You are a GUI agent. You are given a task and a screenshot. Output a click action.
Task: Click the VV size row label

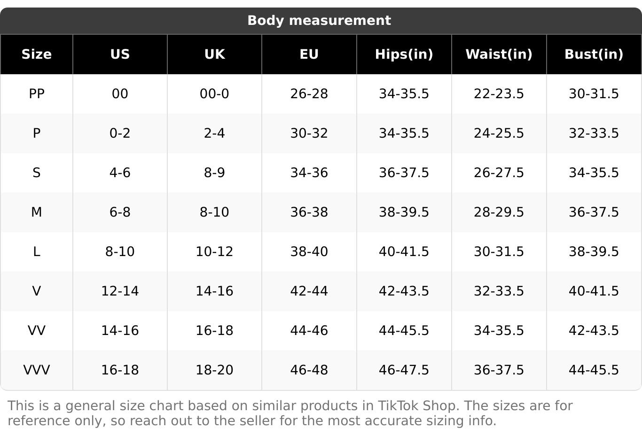[x=37, y=331]
